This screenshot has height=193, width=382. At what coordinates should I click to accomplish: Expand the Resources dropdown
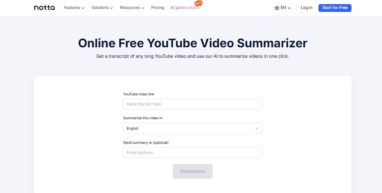[x=132, y=8]
